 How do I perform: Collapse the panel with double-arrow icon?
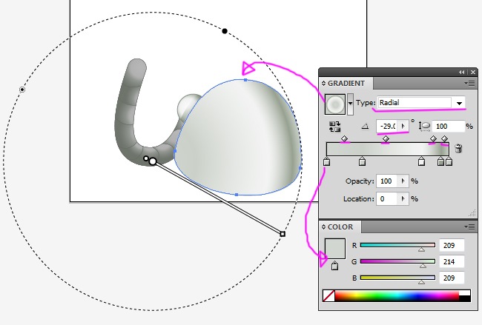pos(462,72)
